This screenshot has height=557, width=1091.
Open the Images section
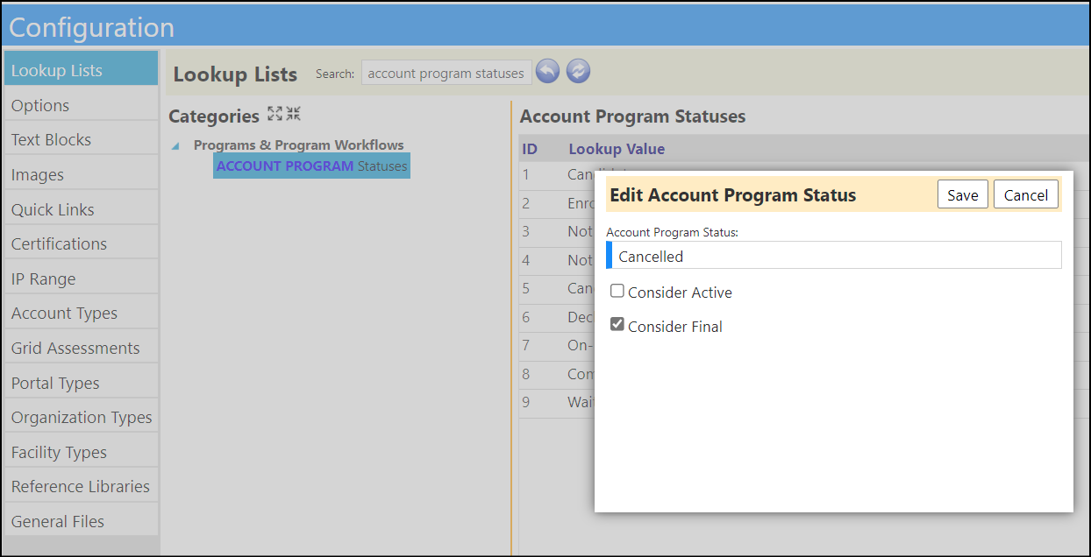click(81, 174)
